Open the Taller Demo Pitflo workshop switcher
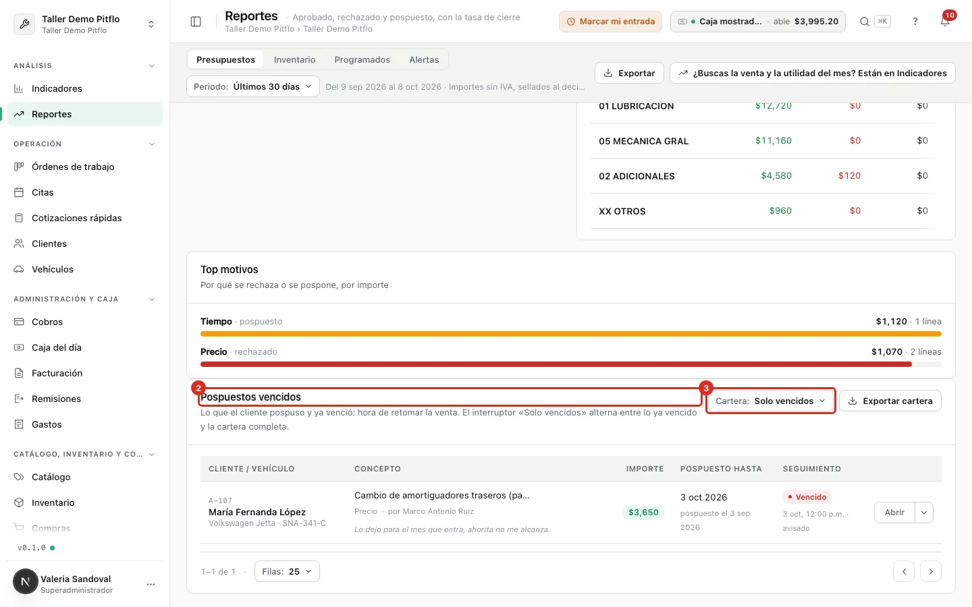The height and width of the screenshot is (607, 972). 84,24
